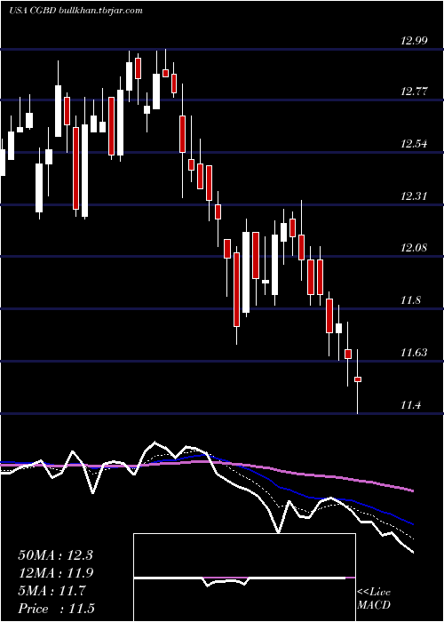Click the tall red candle bottoming near 11.7

tap(237, 290)
